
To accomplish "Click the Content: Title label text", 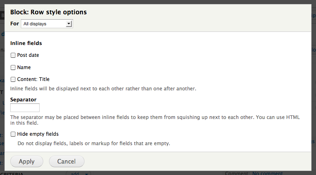I will [33, 79].
